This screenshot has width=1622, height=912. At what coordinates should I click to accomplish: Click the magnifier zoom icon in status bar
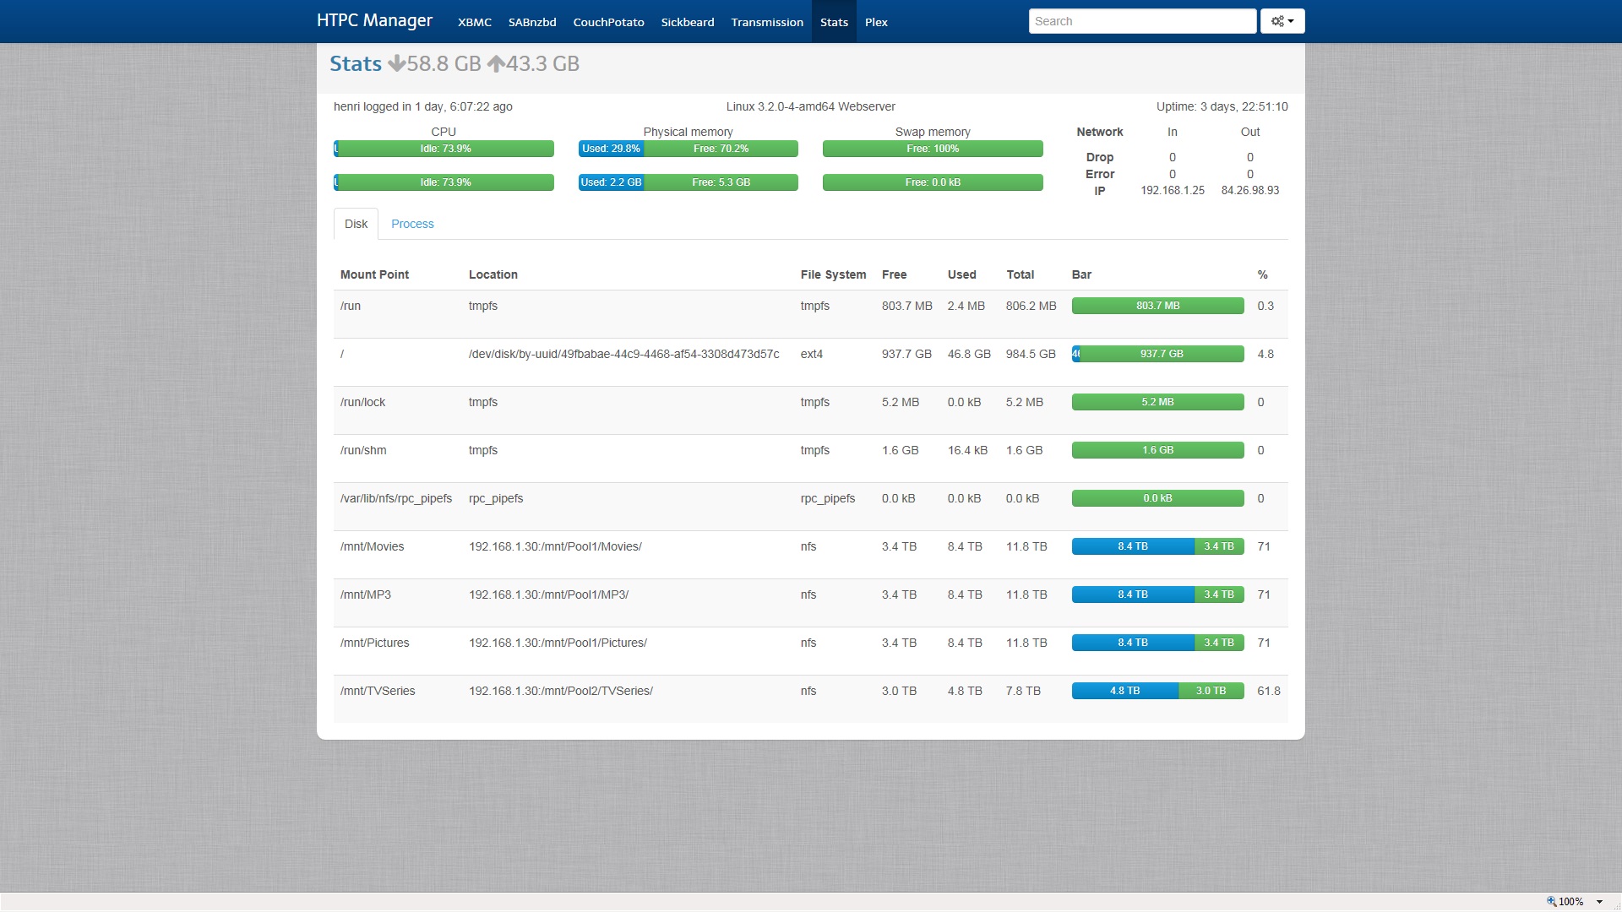tap(1551, 901)
